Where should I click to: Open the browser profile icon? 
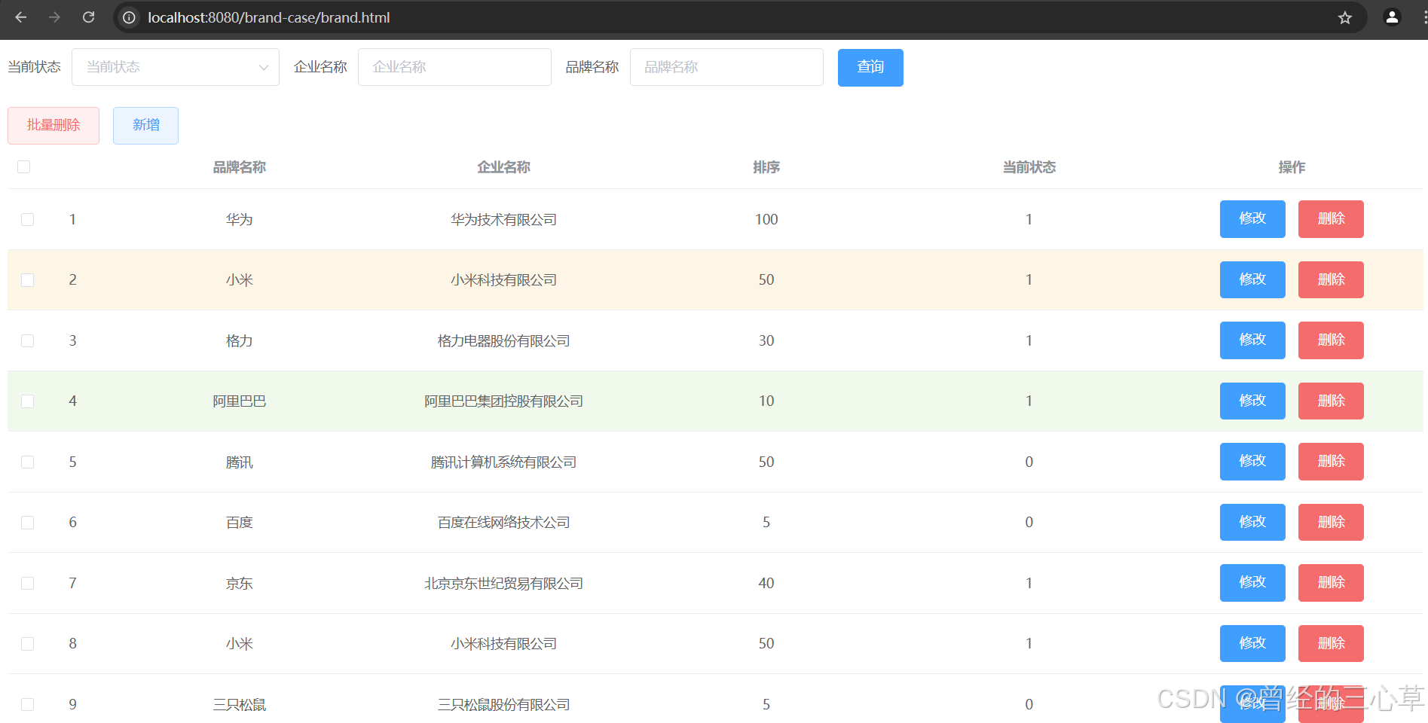pos(1392,17)
